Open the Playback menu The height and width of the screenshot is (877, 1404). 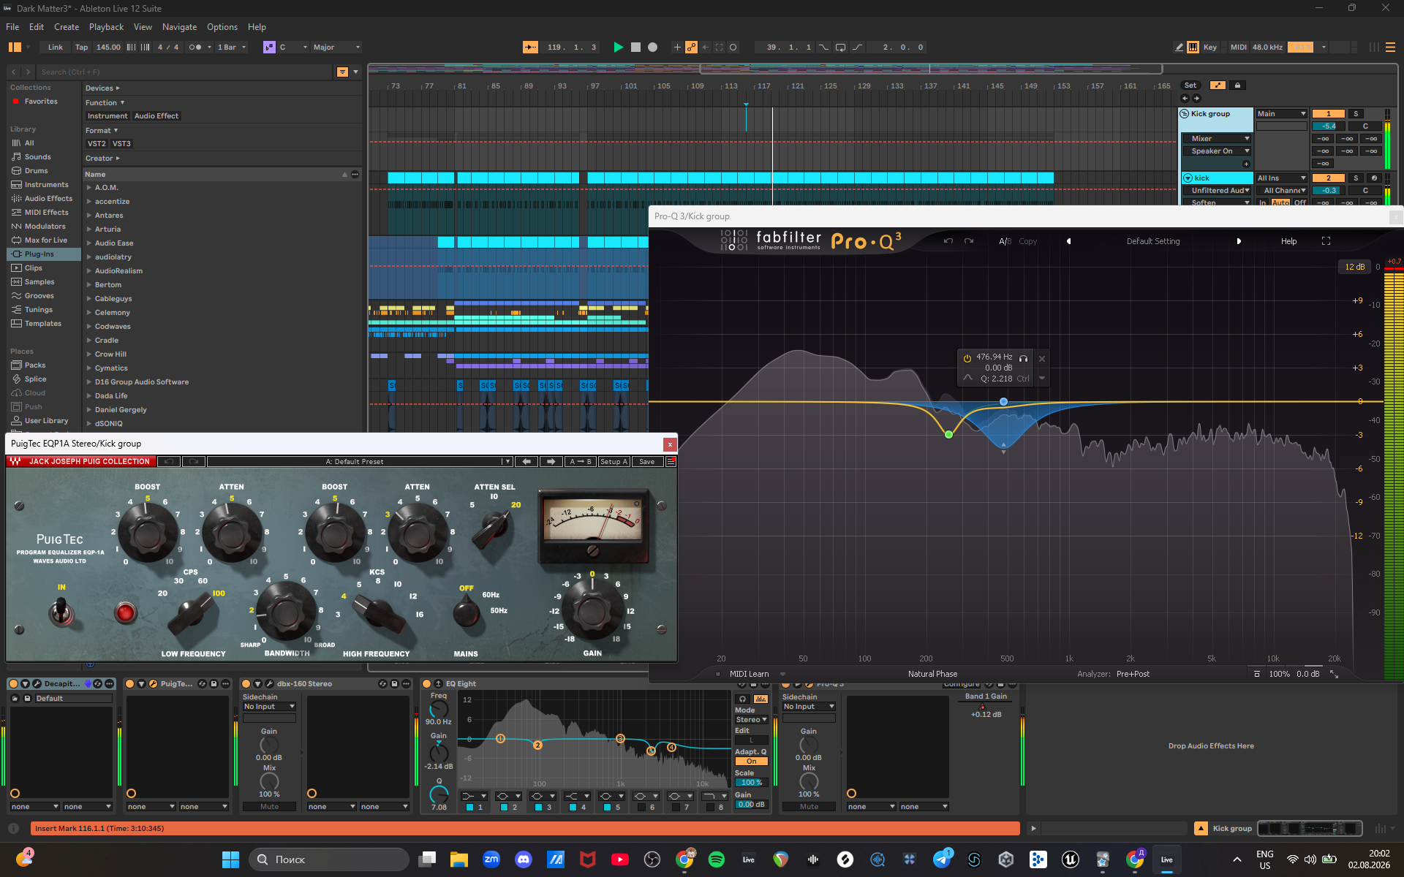point(107,27)
